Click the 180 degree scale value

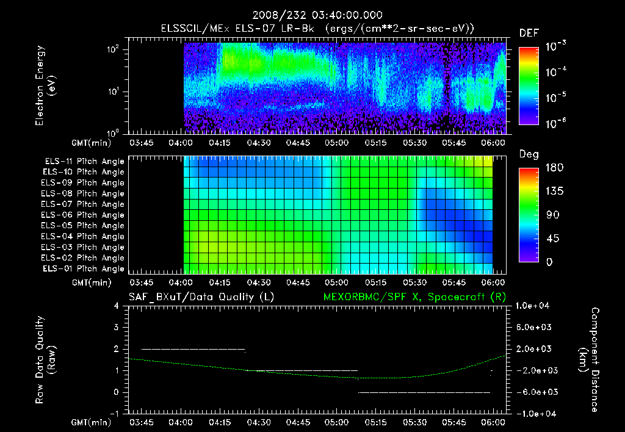(554, 168)
